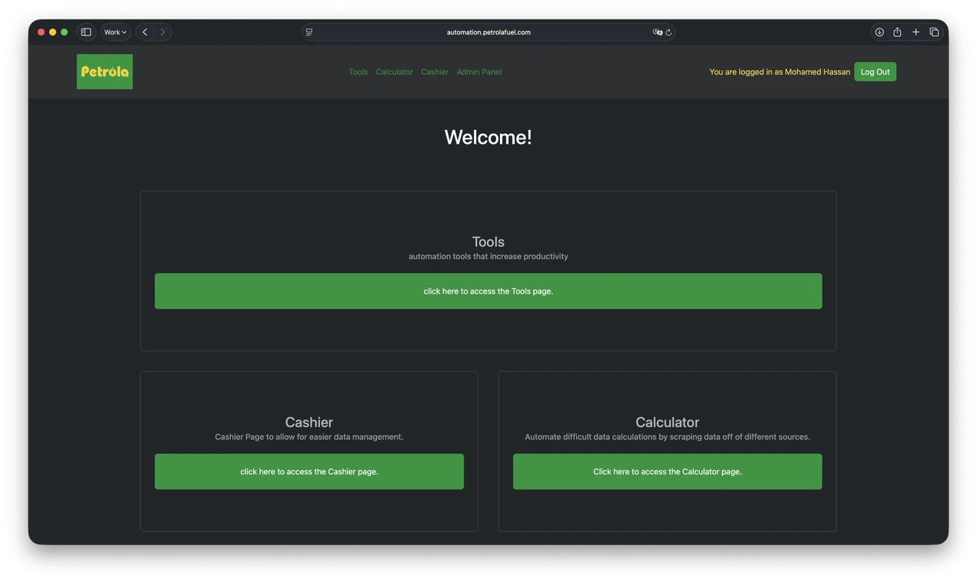Open Tools in the navigation bar
Image resolution: width=977 pixels, height=582 pixels.
coord(358,72)
